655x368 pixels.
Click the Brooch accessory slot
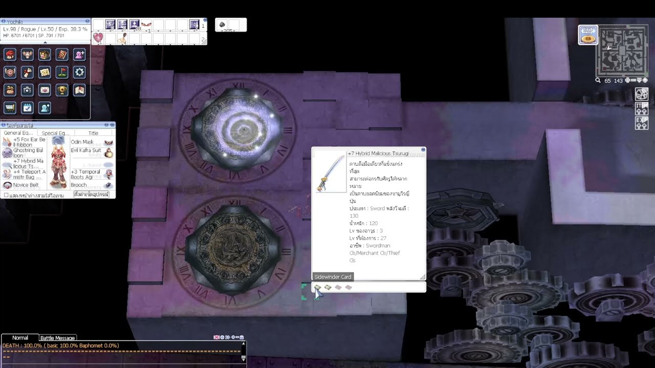click(x=92, y=185)
